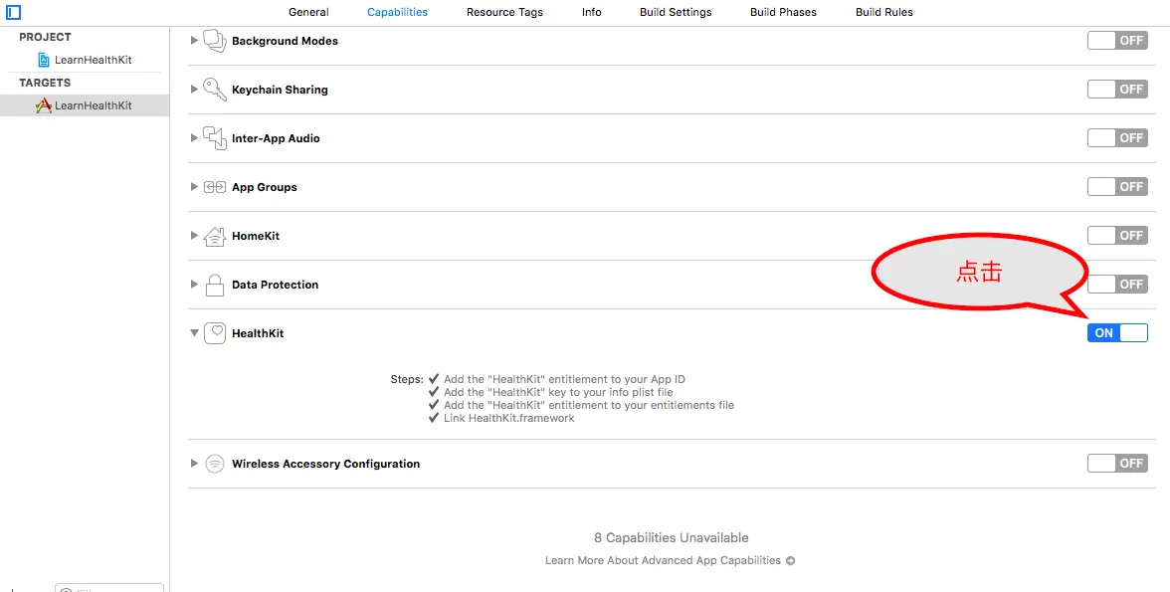The width and height of the screenshot is (1170, 592).
Task: Click the HomeKit house icon
Action: click(x=215, y=236)
